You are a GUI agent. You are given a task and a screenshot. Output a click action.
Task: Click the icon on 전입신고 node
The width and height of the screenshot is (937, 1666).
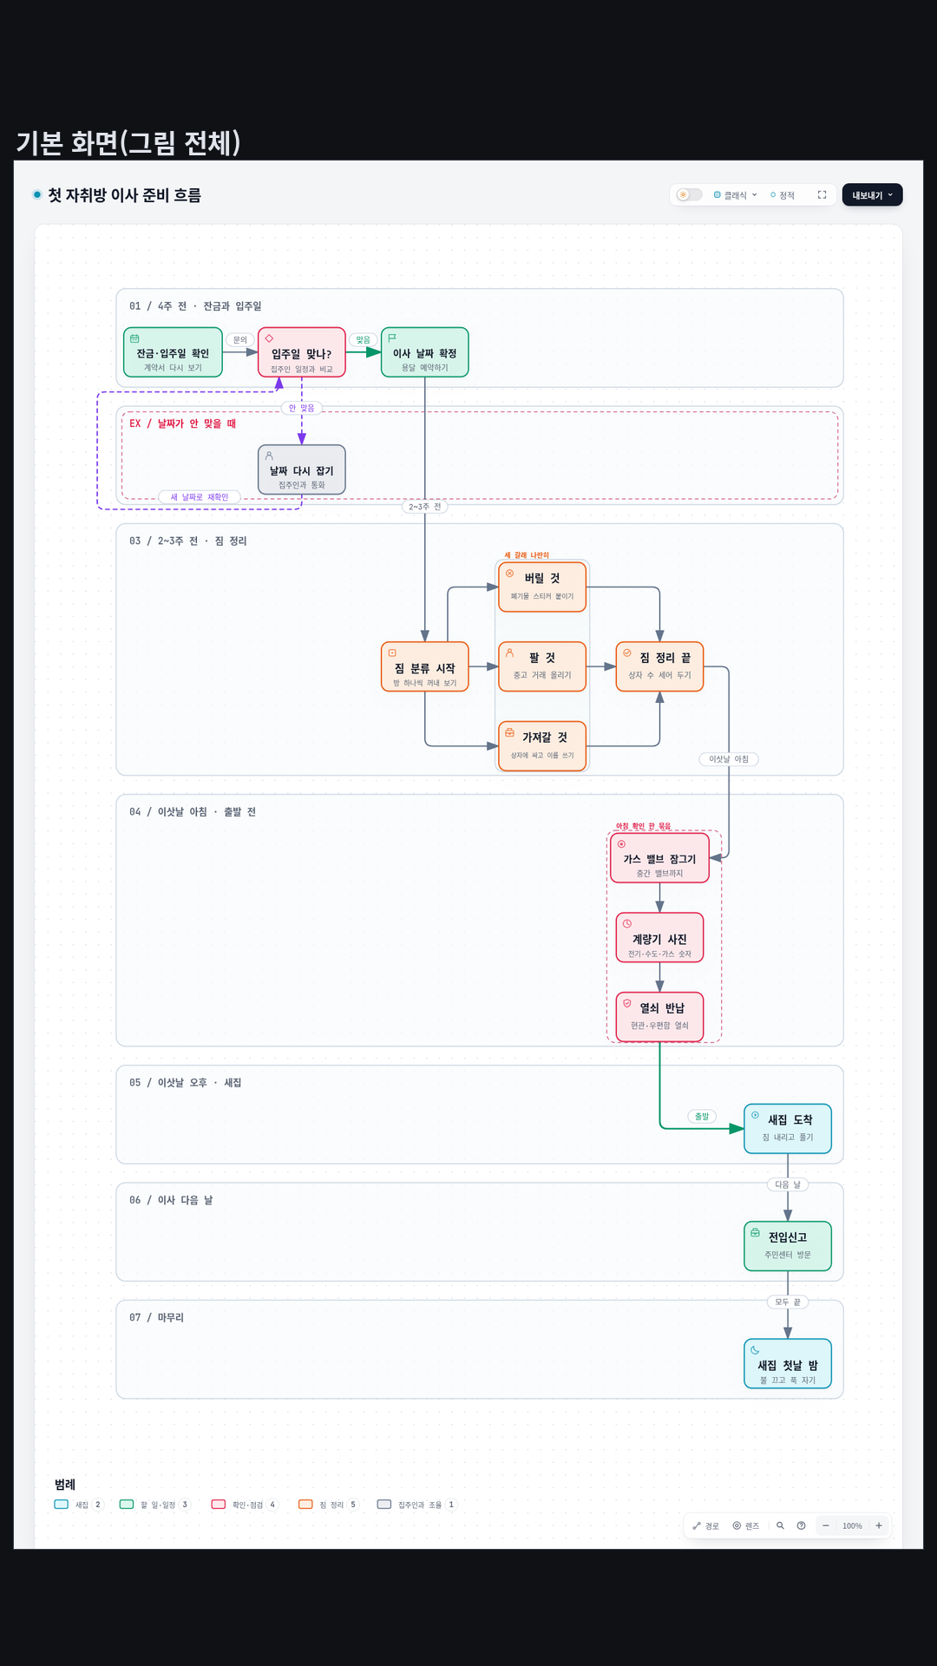pos(755,1232)
